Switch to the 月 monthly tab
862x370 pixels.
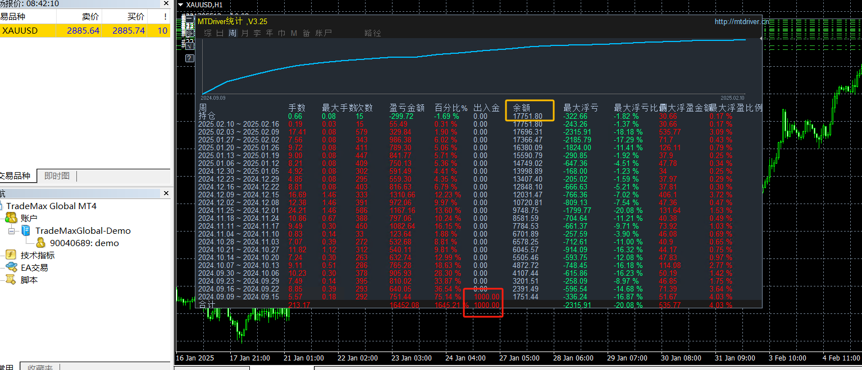[244, 33]
